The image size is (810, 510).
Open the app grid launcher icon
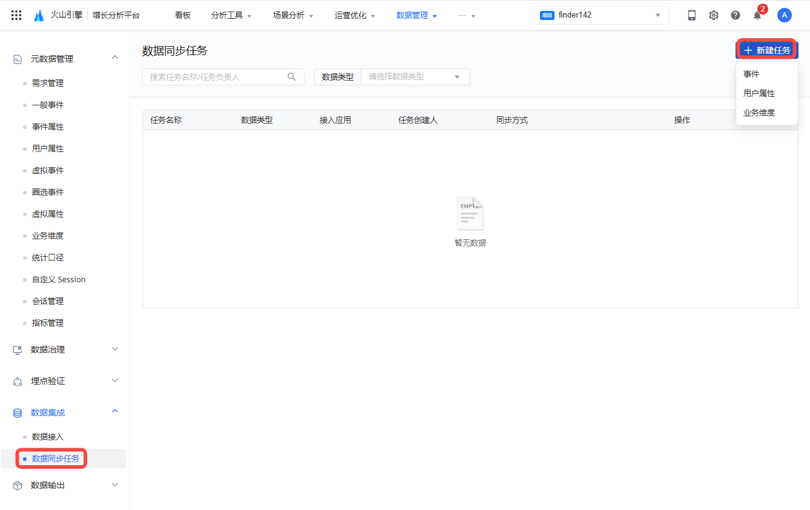16,15
